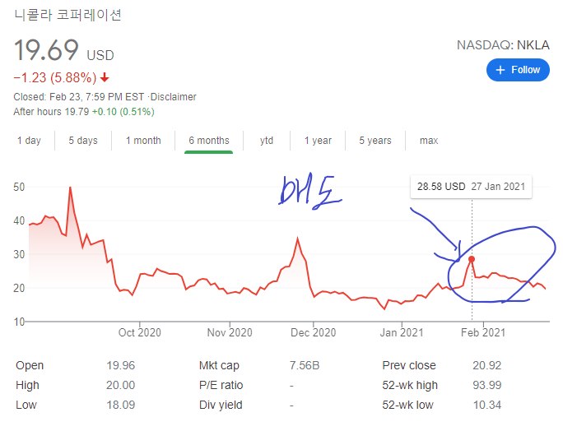The height and width of the screenshot is (431, 563).
Task: Click the Div yield label
Action: [x=221, y=405]
